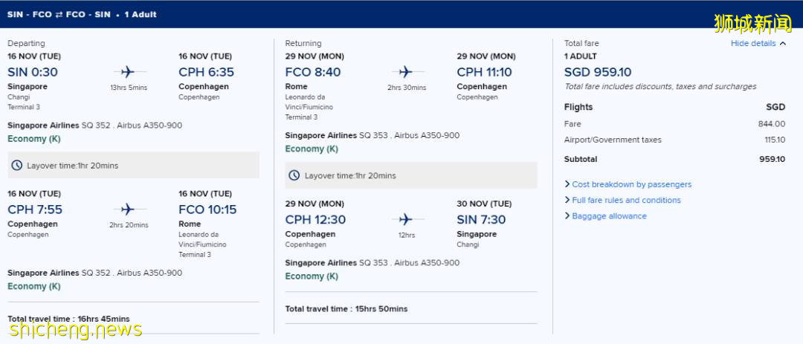Click the CPH to FCO plane icon
Image resolution: width=803 pixels, height=344 pixels.
(126, 210)
